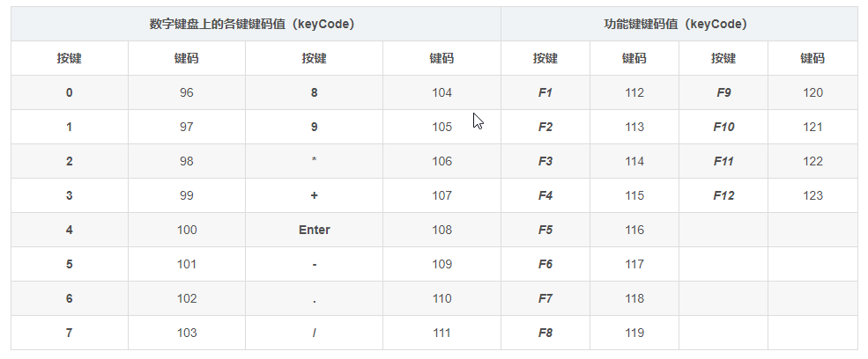Image resolution: width=868 pixels, height=359 pixels.
Task: Click the keycode 119 cell
Action: [x=634, y=333]
